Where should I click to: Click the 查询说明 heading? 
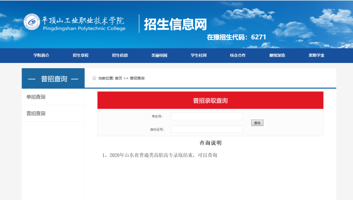tap(210, 143)
